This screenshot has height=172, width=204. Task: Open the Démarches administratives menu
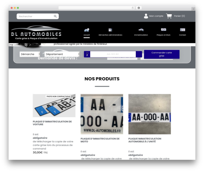click(x=111, y=35)
